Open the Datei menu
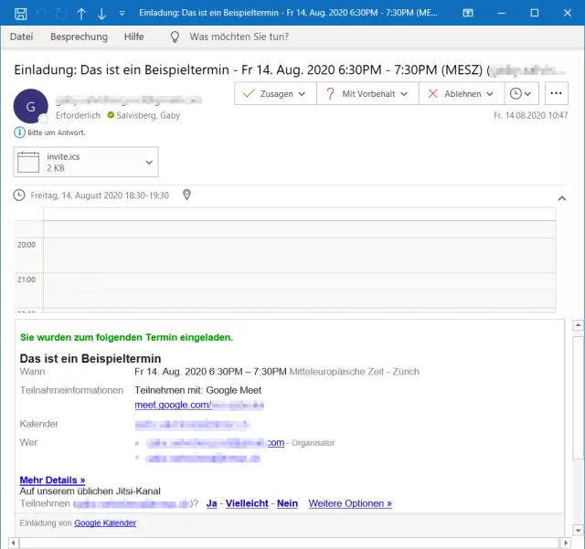This screenshot has width=585, height=549. pos(22,37)
